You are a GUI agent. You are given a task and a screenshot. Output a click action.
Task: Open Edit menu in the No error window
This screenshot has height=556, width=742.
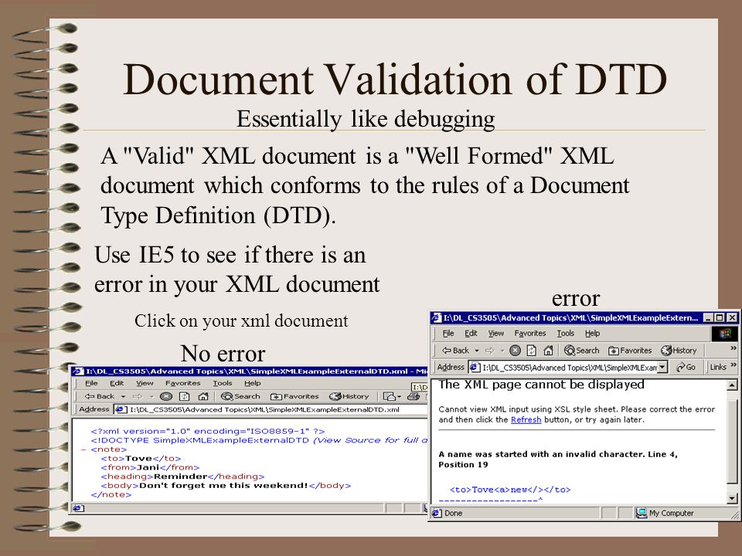tap(117, 383)
